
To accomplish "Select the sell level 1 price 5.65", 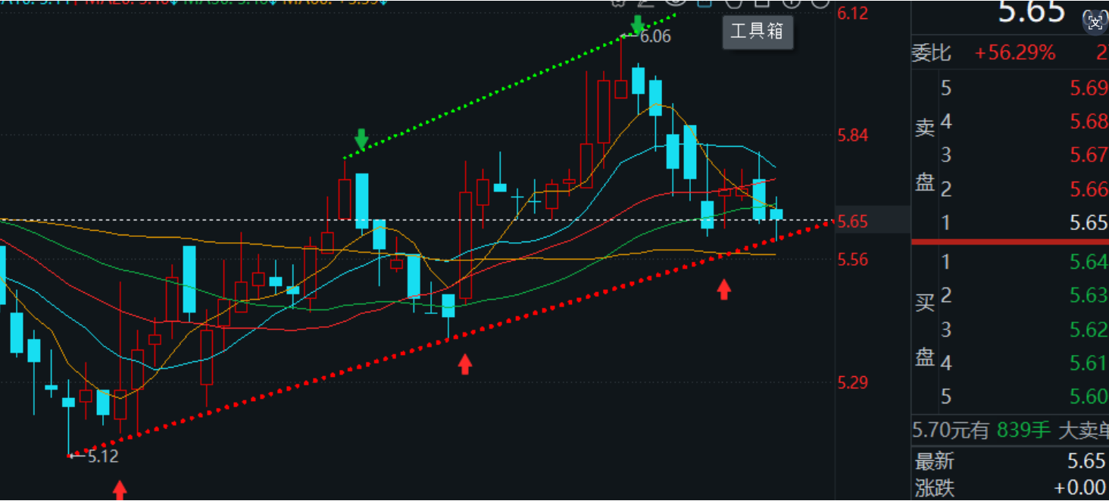I will pyautogui.click(x=1089, y=222).
